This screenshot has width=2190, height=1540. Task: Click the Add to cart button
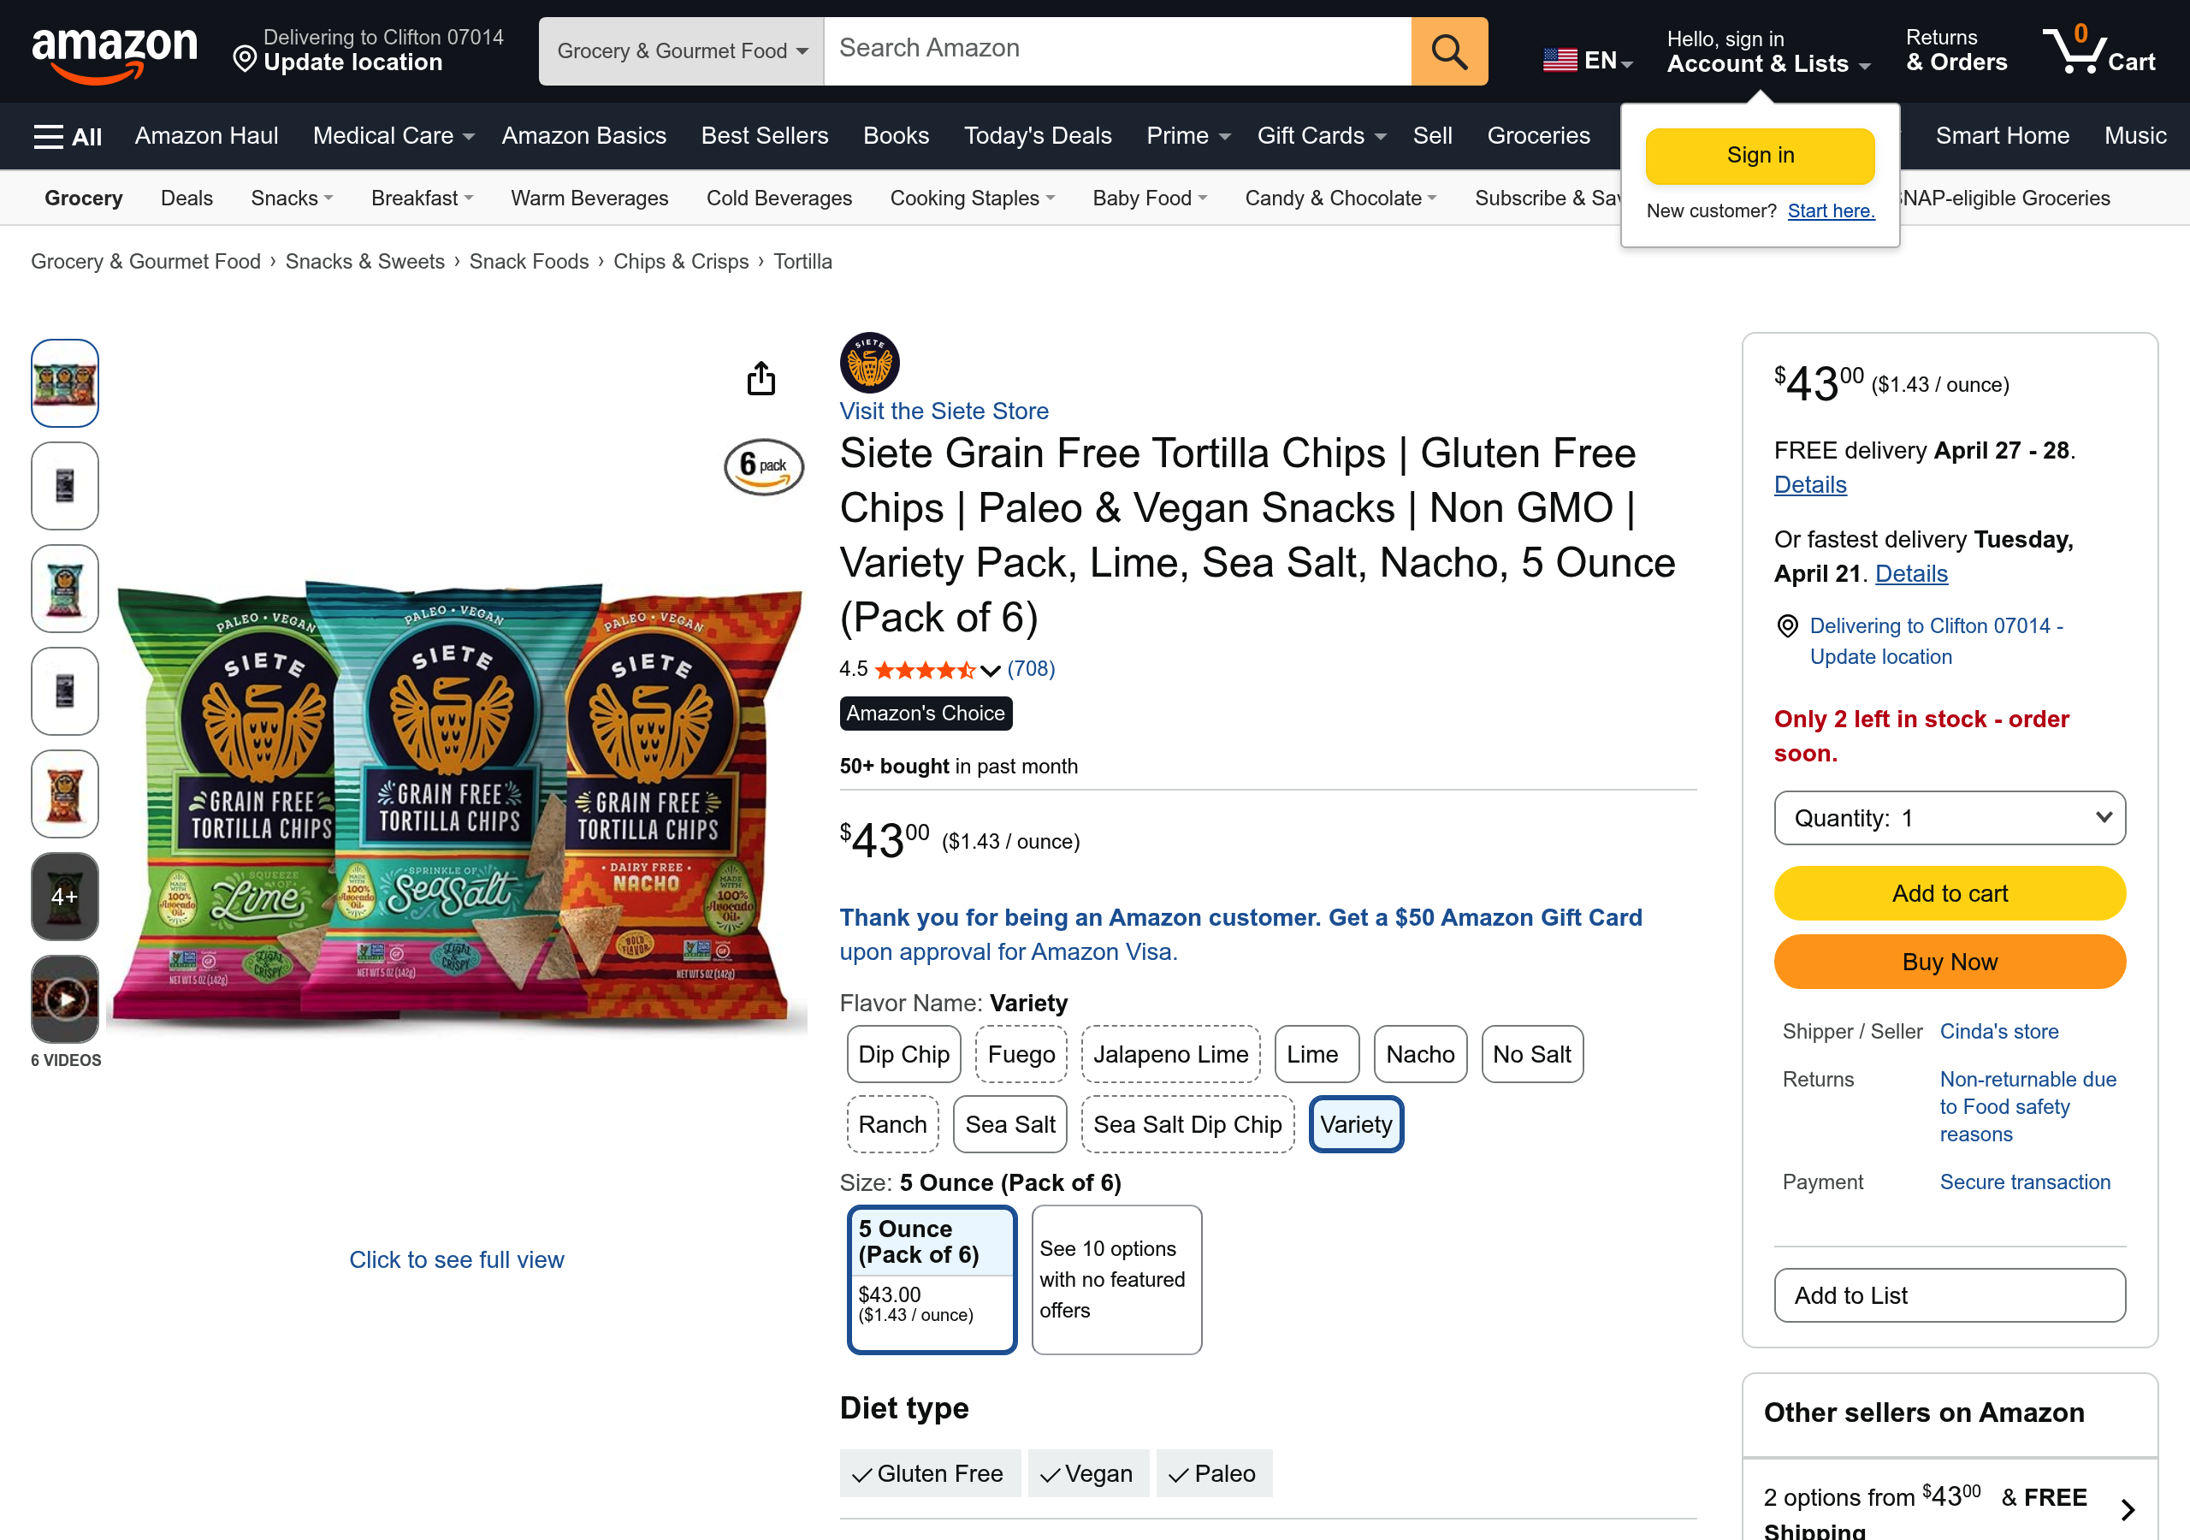pos(1949,893)
